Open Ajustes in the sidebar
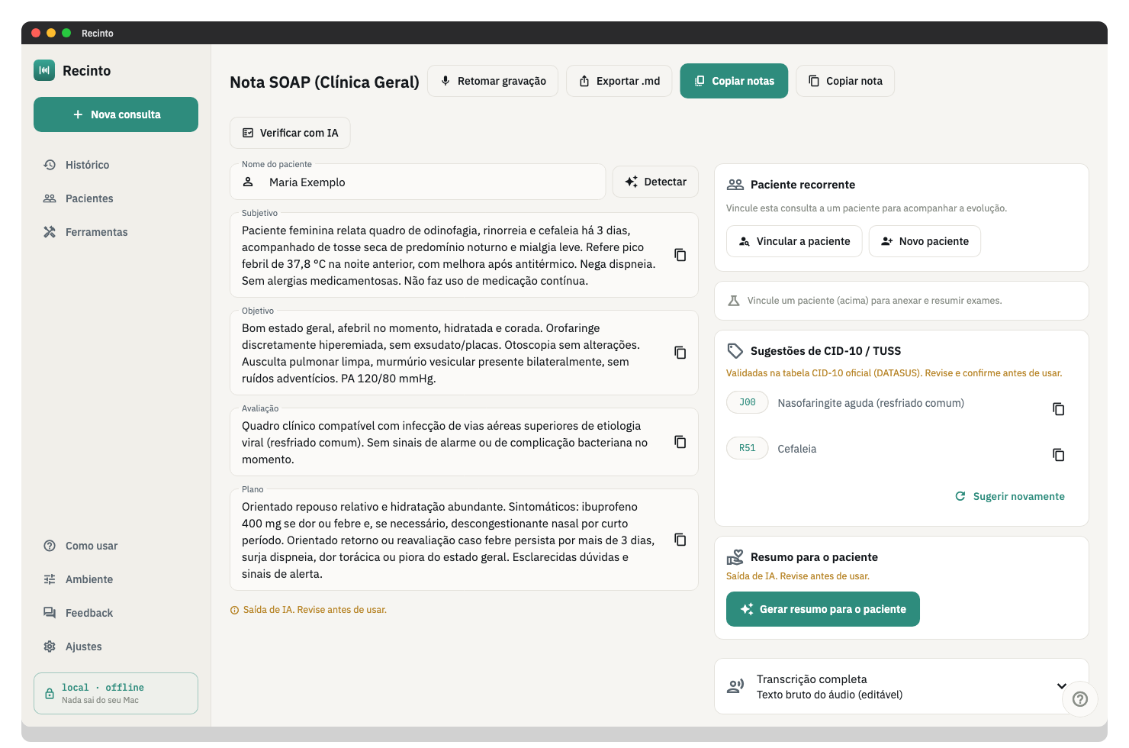Screen dimensions: 1129x748 pyautogui.click(x=116, y=646)
